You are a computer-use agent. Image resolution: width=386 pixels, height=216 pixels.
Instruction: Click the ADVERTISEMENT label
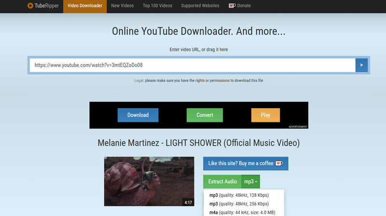pyautogui.click(x=298, y=127)
